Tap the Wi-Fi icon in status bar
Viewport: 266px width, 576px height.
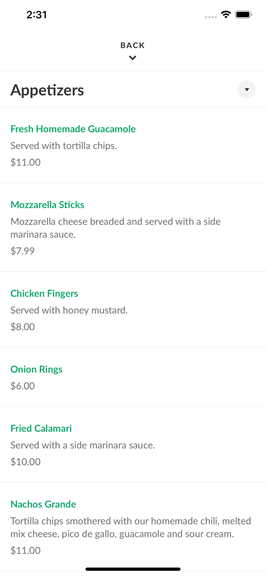[226, 14]
